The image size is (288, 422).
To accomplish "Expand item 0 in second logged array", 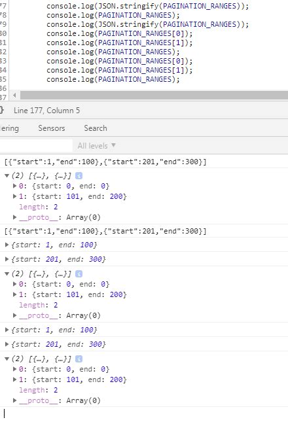I will coord(15,284).
